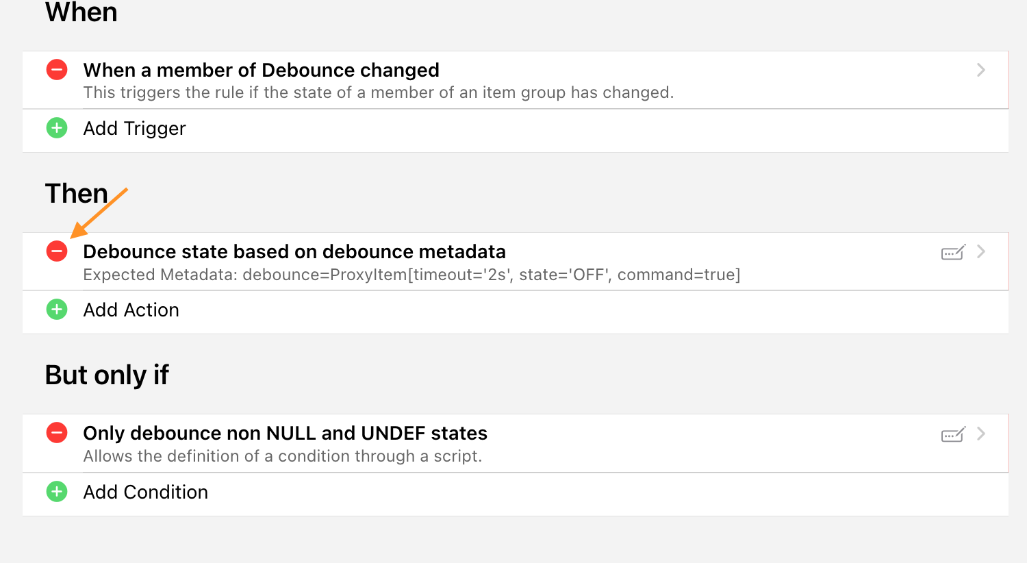Open script editor for Debounce state action

[x=953, y=253]
